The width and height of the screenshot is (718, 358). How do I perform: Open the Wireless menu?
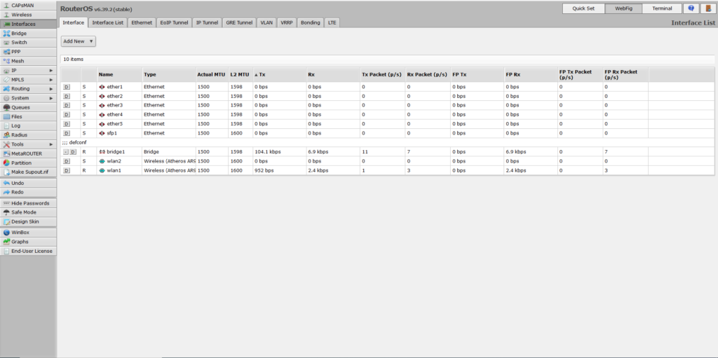pos(28,15)
